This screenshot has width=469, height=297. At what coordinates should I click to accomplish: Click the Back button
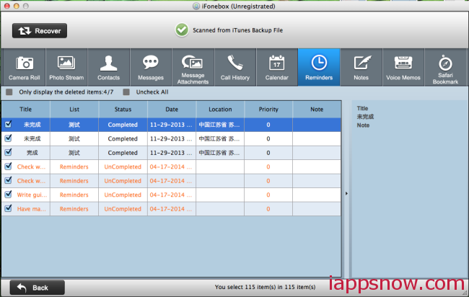tap(37, 288)
